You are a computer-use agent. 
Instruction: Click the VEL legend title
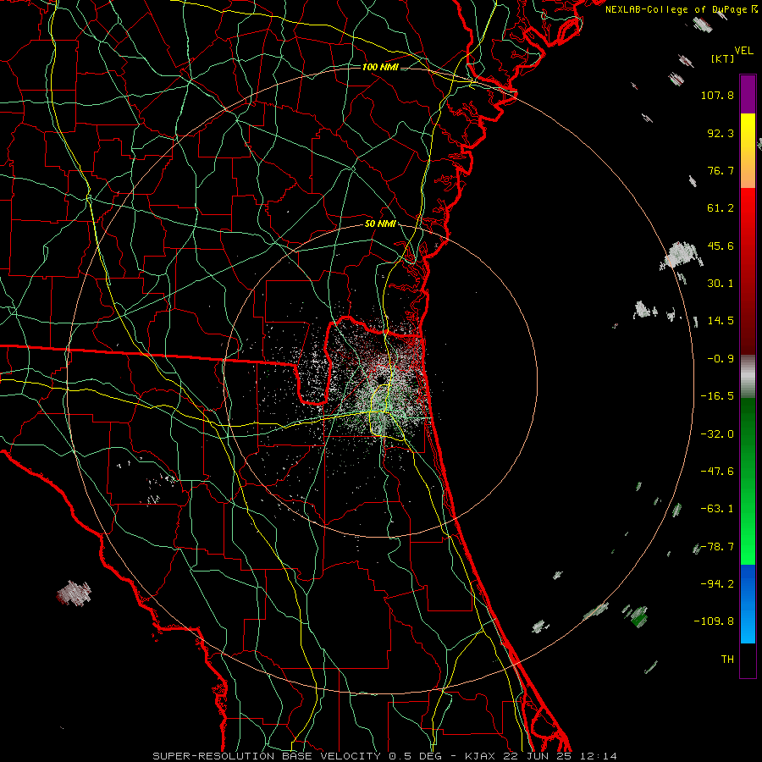743,51
